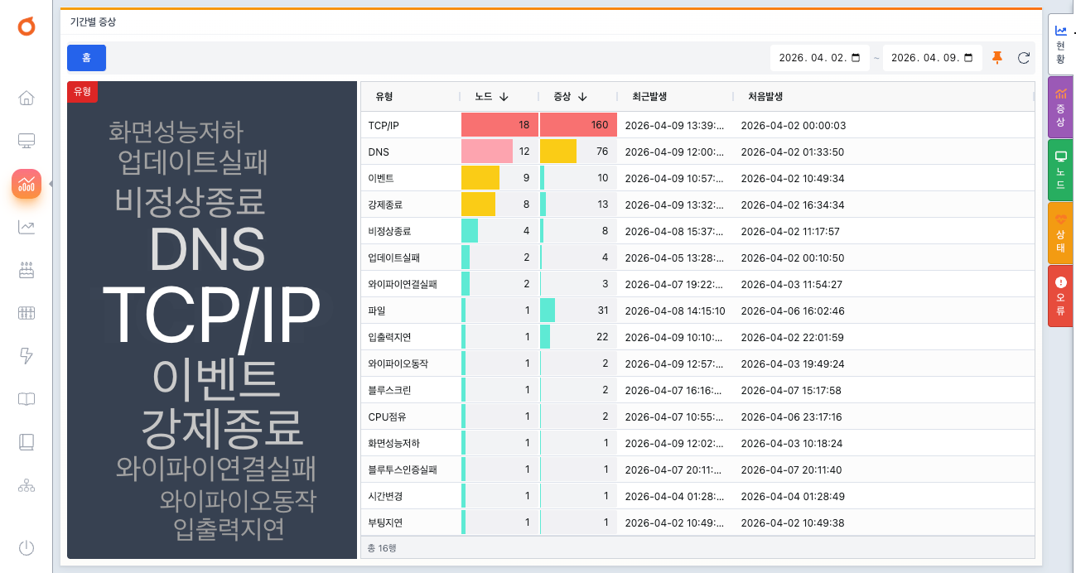The width and height of the screenshot is (1076, 573).
Task: Click DNS in the word cloud
Action: pos(208,250)
